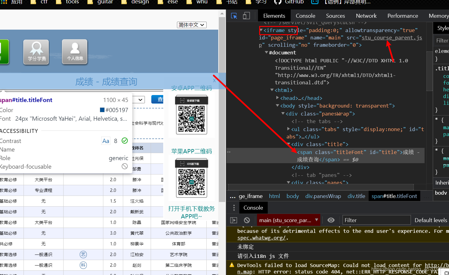
Task: Click the html breadcrumb
Action: [x=274, y=196]
